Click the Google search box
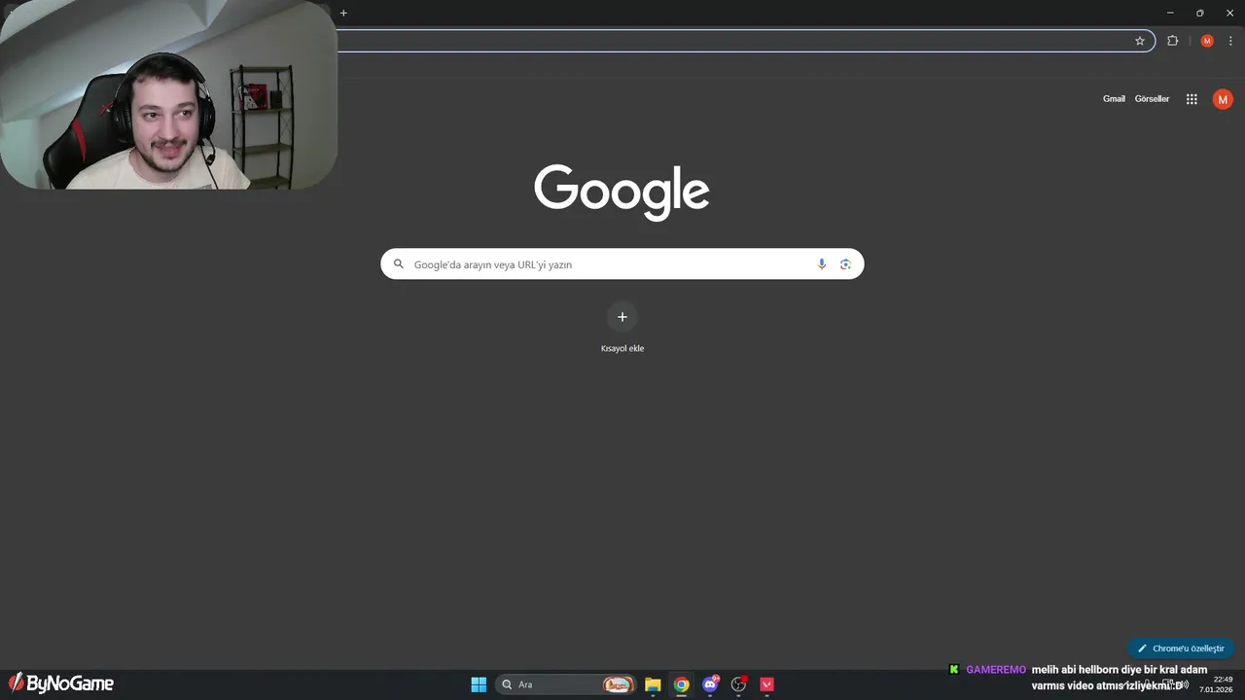1245x700 pixels. tap(622, 264)
